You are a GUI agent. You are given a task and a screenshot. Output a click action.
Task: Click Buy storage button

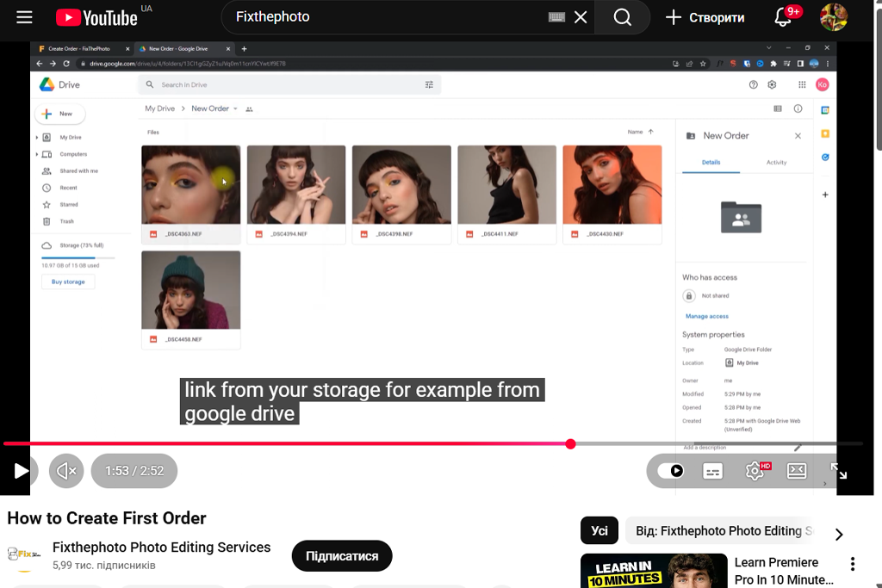click(68, 282)
